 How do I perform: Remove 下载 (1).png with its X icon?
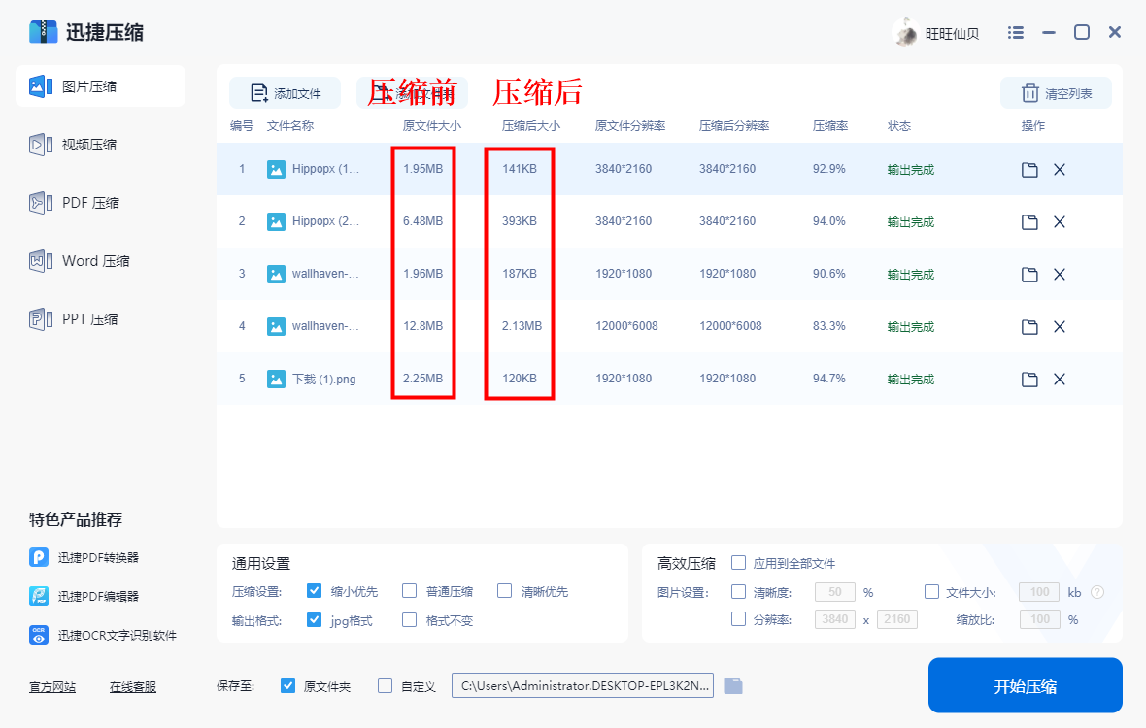click(x=1059, y=379)
